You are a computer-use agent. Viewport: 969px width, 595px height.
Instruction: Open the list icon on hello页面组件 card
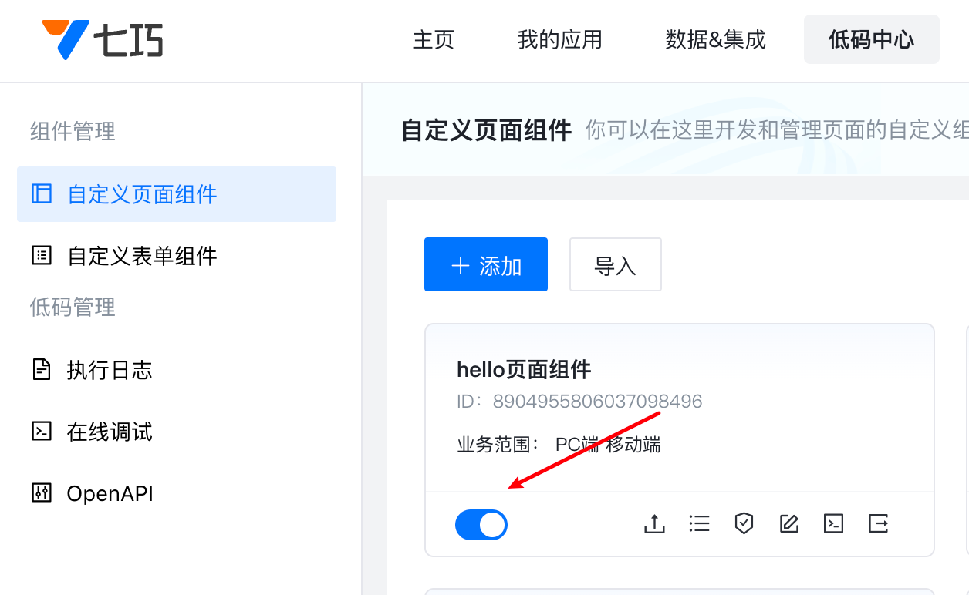[x=699, y=524]
